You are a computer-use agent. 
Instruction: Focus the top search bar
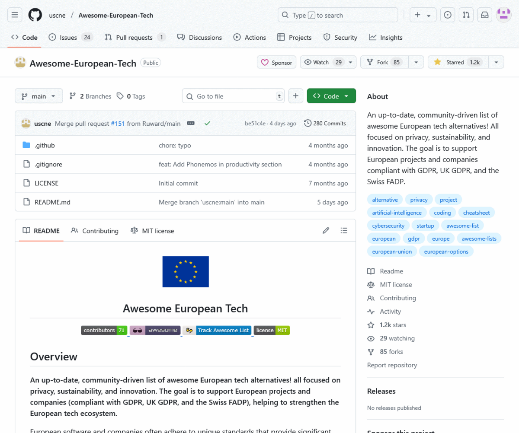(x=338, y=15)
